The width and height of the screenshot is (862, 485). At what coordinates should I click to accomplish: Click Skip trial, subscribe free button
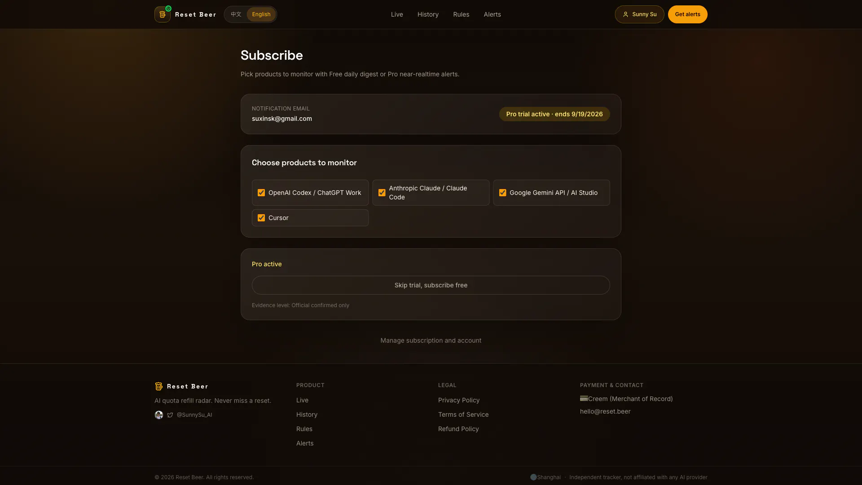point(431,285)
